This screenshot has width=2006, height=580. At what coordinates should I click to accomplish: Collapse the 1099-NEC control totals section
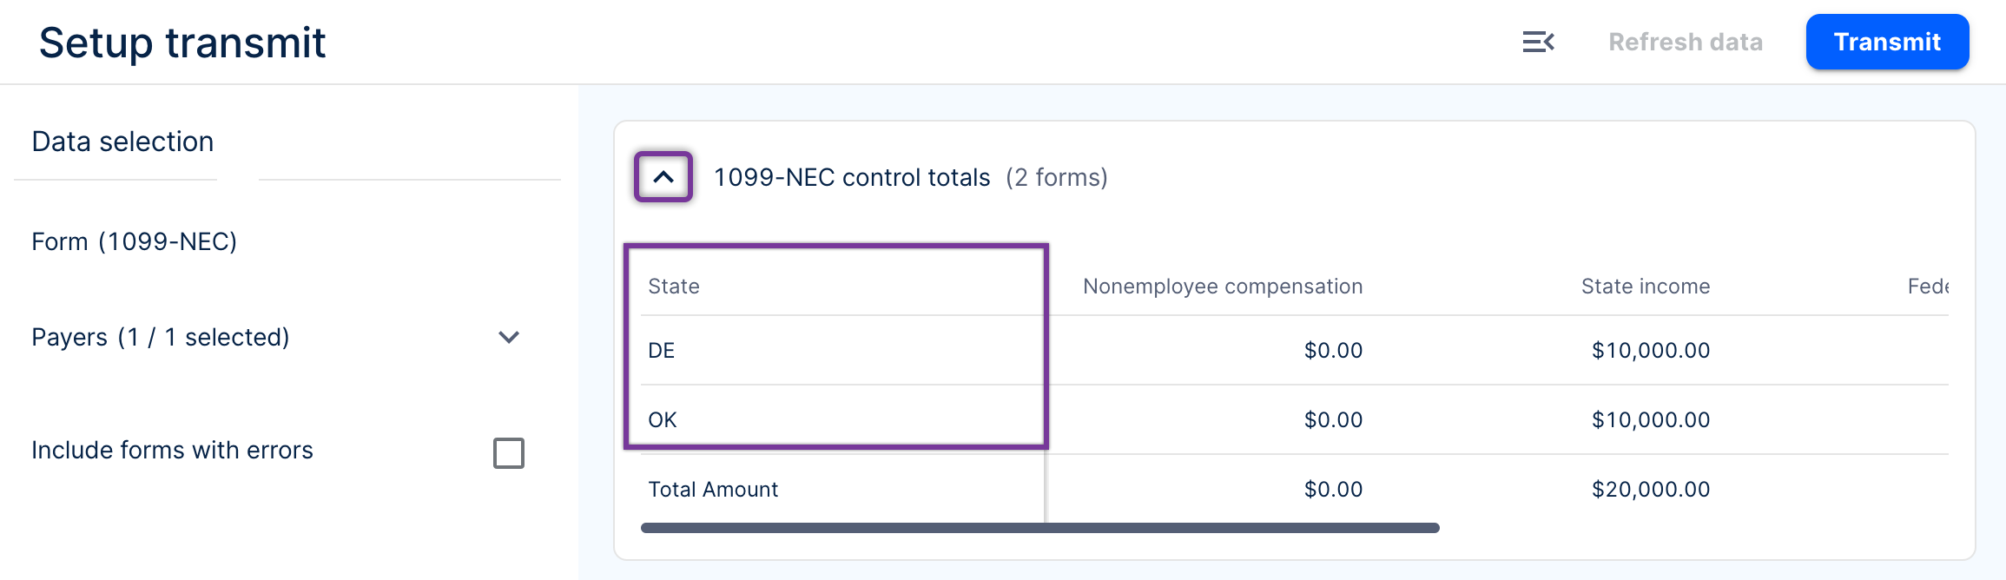point(663,177)
